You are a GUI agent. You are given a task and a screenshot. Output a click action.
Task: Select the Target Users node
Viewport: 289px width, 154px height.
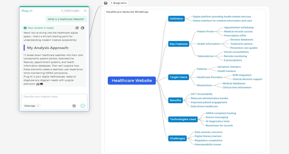179,77
